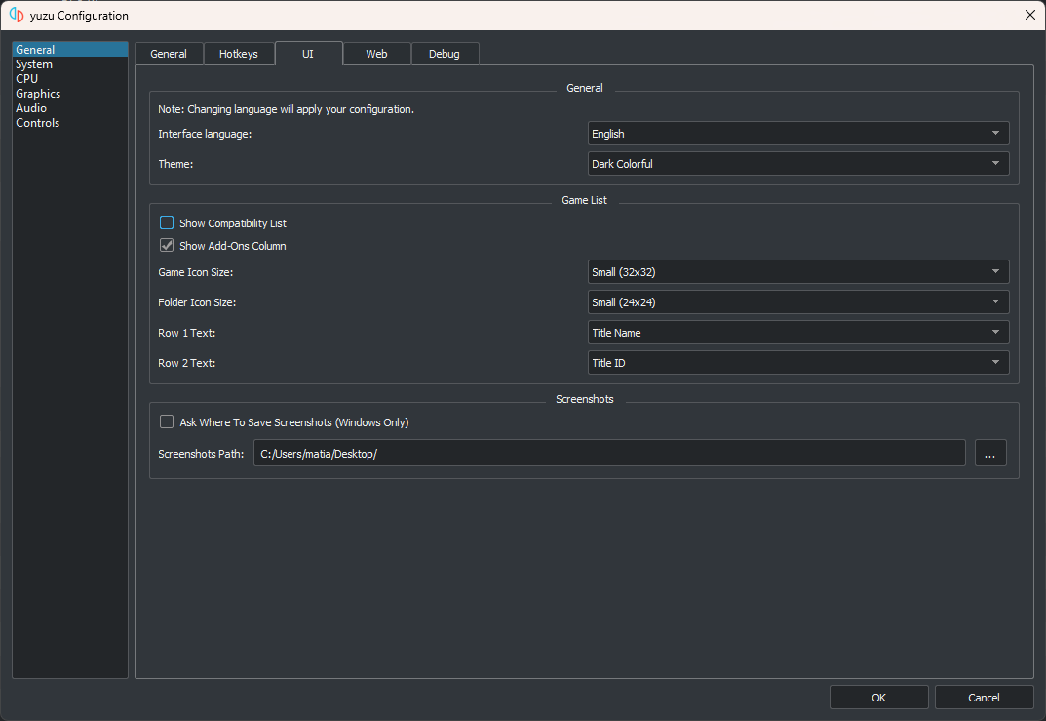Enable Show Compatibility List checkbox
This screenshot has width=1046, height=721.
tap(167, 223)
